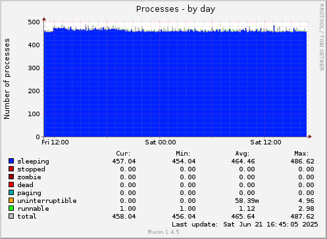The image size is (327, 239).
Task: Click the blue sleeping legend swatch
Action: click(x=11, y=161)
